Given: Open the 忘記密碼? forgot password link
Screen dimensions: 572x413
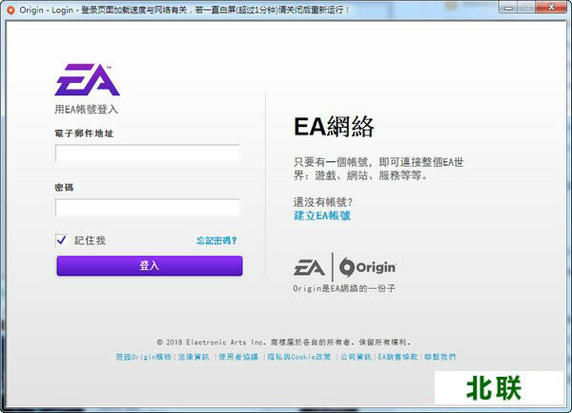Looking at the screenshot, I should [x=216, y=240].
